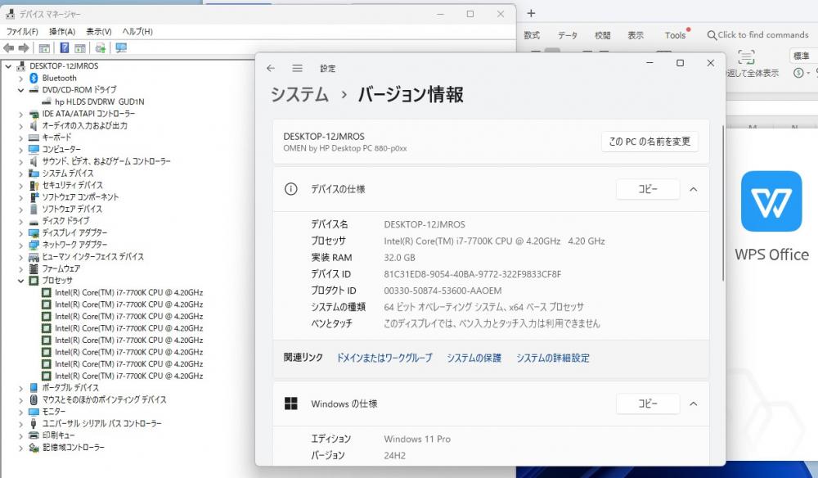
Task: Open the 表示(V) menu in Device Manager
Action: click(99, 31)
